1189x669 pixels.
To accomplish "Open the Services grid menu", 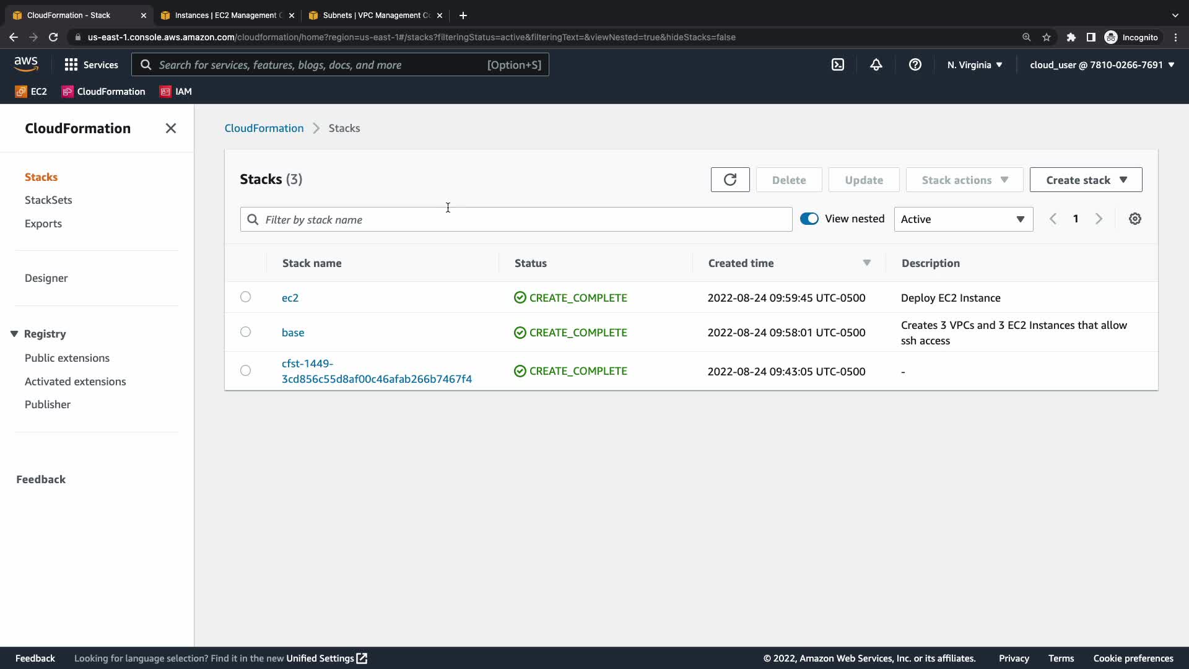I will 91,64.
